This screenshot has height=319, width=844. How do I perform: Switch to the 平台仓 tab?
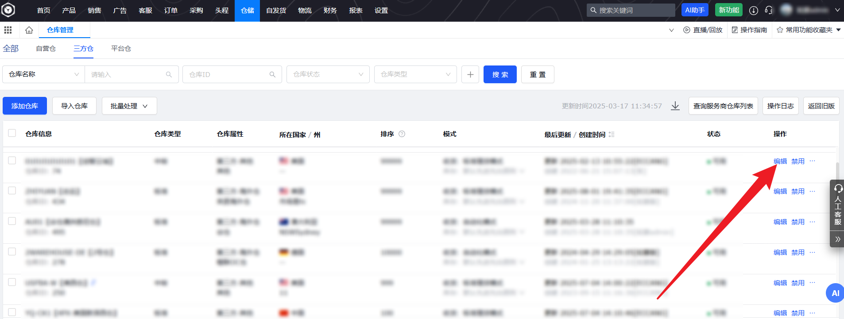tap(121, 49)
